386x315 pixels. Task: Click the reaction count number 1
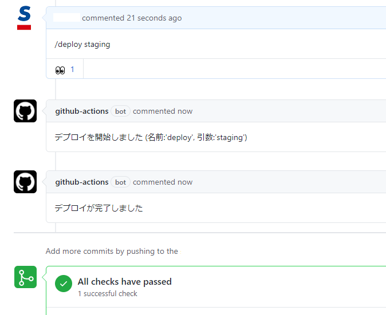pyautogui.click(x=72, y=70)
